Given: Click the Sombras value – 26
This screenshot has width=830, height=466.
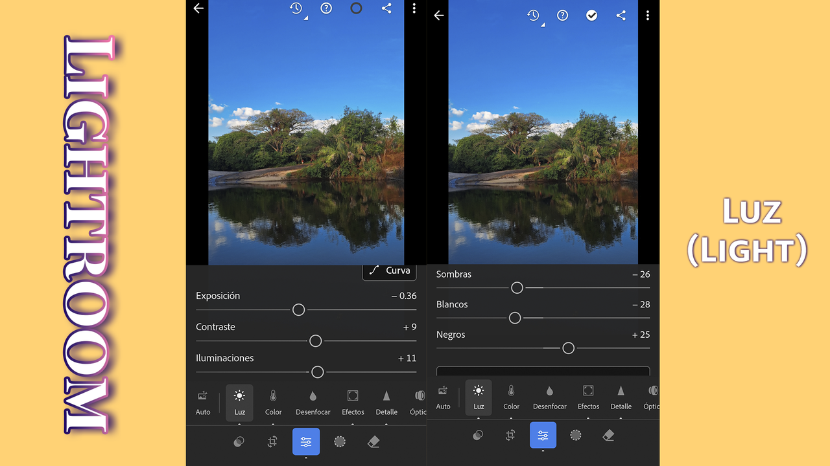Looking at the screenshot, I should [x=641, y=274].
